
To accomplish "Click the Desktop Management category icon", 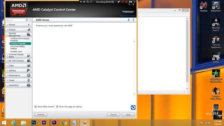I will tap(29, 34).
